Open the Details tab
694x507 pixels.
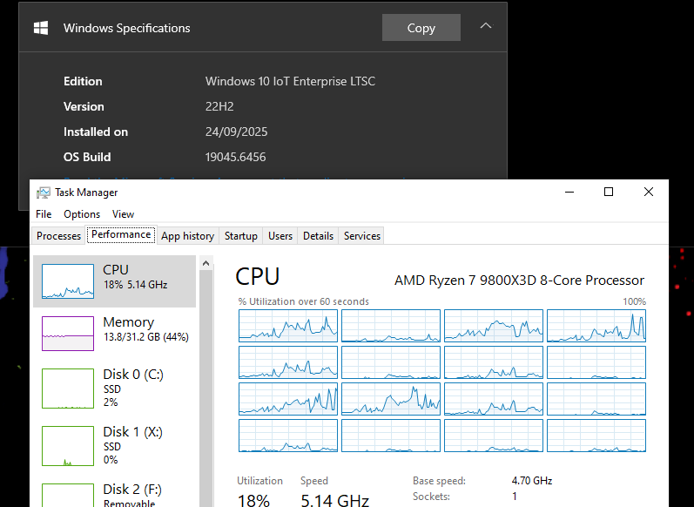318,236
